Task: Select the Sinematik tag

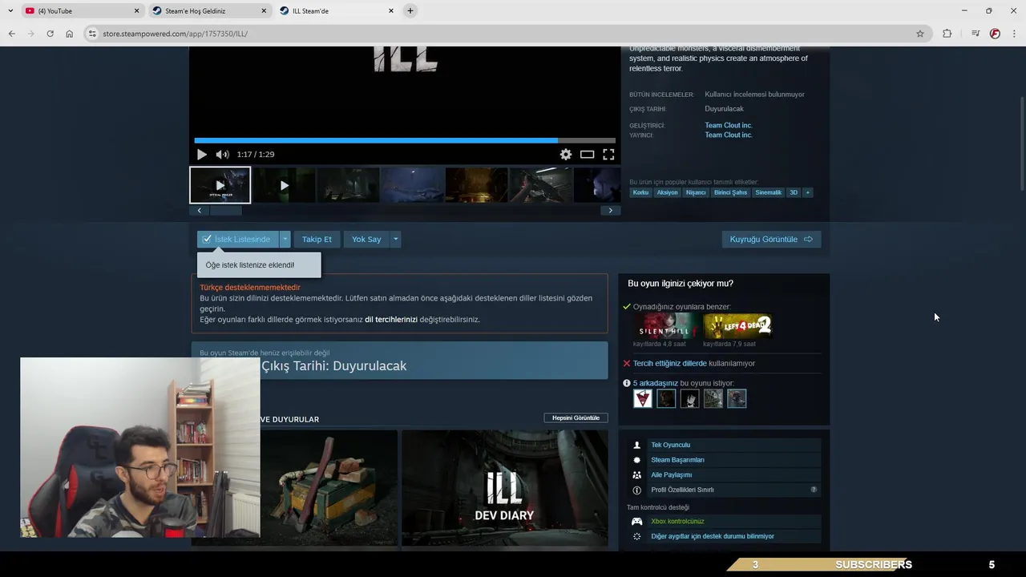Action: (768, 192)
